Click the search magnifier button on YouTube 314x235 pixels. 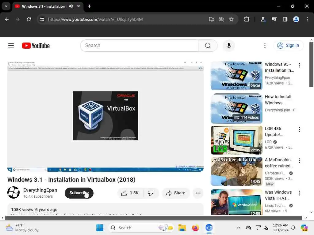208,46
